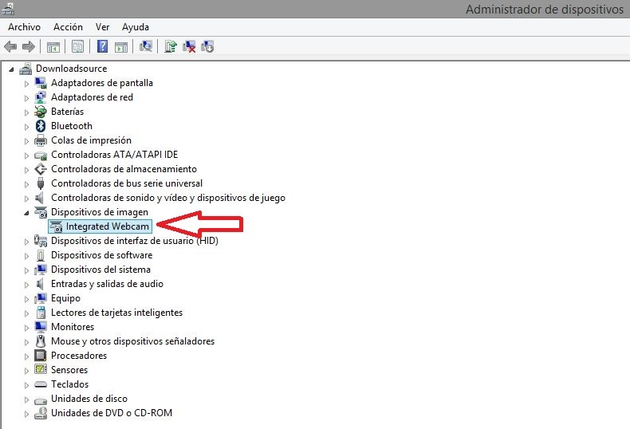The width and height of the screenshot is (630, 429).
Task: Expand the Monitores category arrow
Action: click(26, 328)
